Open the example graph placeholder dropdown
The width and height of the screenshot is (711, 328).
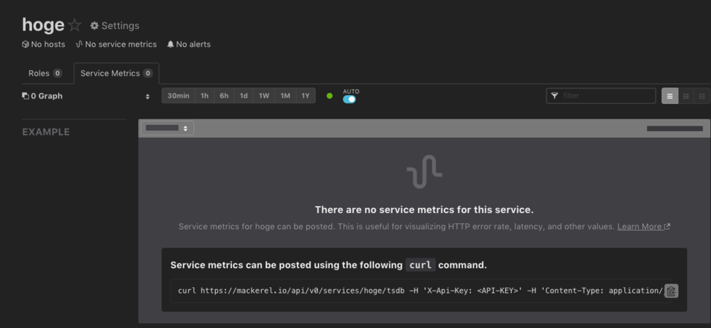pos(167,128)
